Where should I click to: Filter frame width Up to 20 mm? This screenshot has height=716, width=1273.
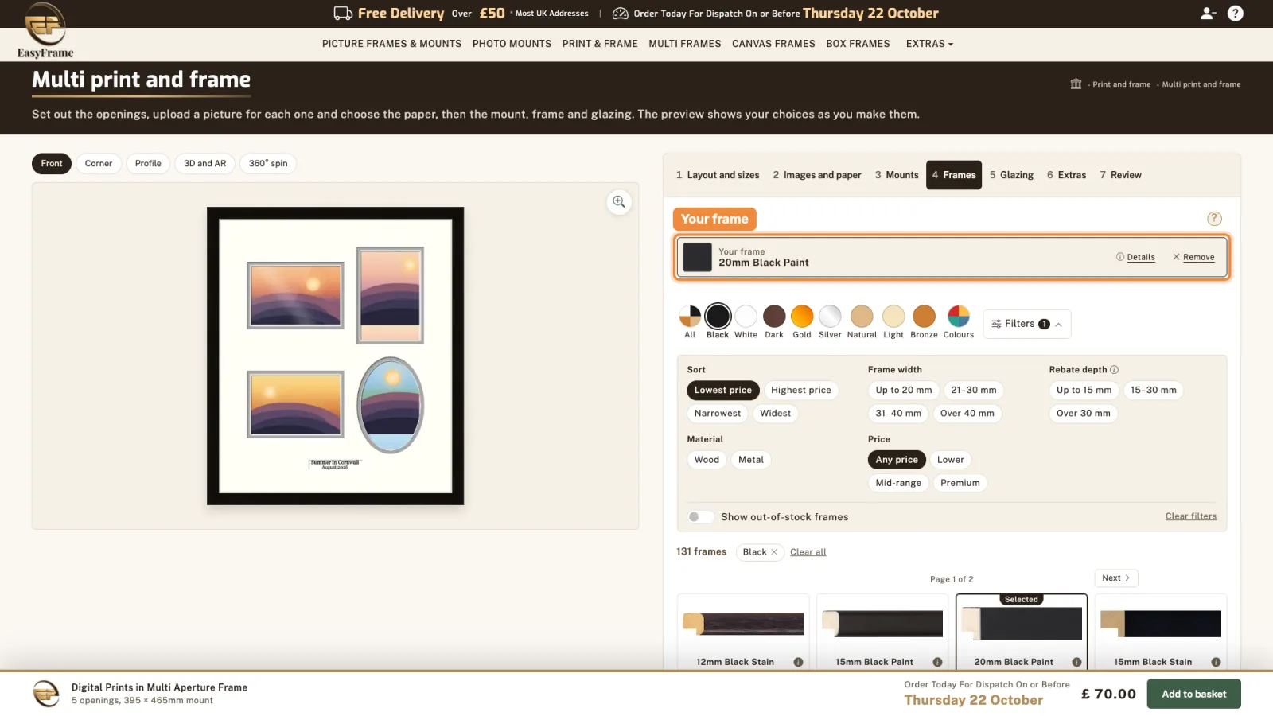coord(904,391)
